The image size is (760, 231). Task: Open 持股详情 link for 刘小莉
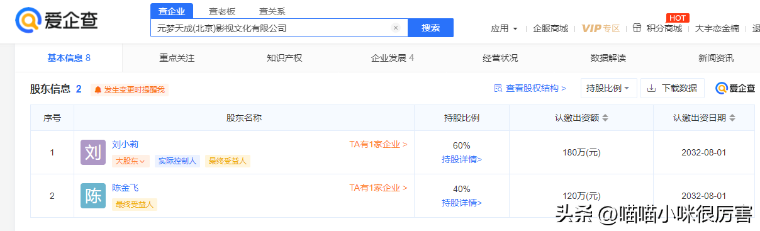point(462,159)
